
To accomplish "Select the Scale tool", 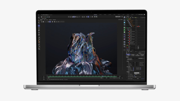I will point(39,30).
